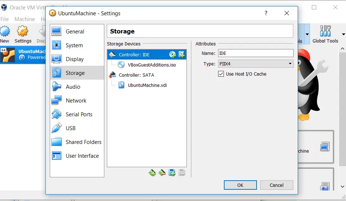The image size is (346, 201).
Task: Add new storage controller below device list
Action: (152, 173)
